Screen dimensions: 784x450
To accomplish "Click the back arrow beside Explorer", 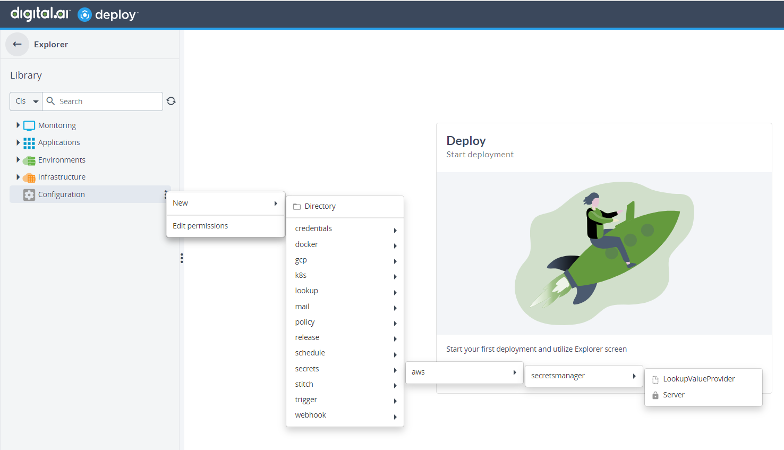I will [x=17, y=45].
